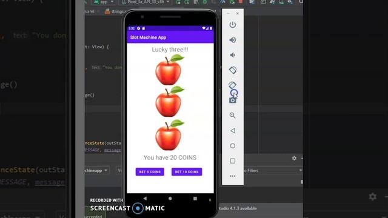Click the emulator power button
This screenshot has height=218, width=388.
coord(232,25)
